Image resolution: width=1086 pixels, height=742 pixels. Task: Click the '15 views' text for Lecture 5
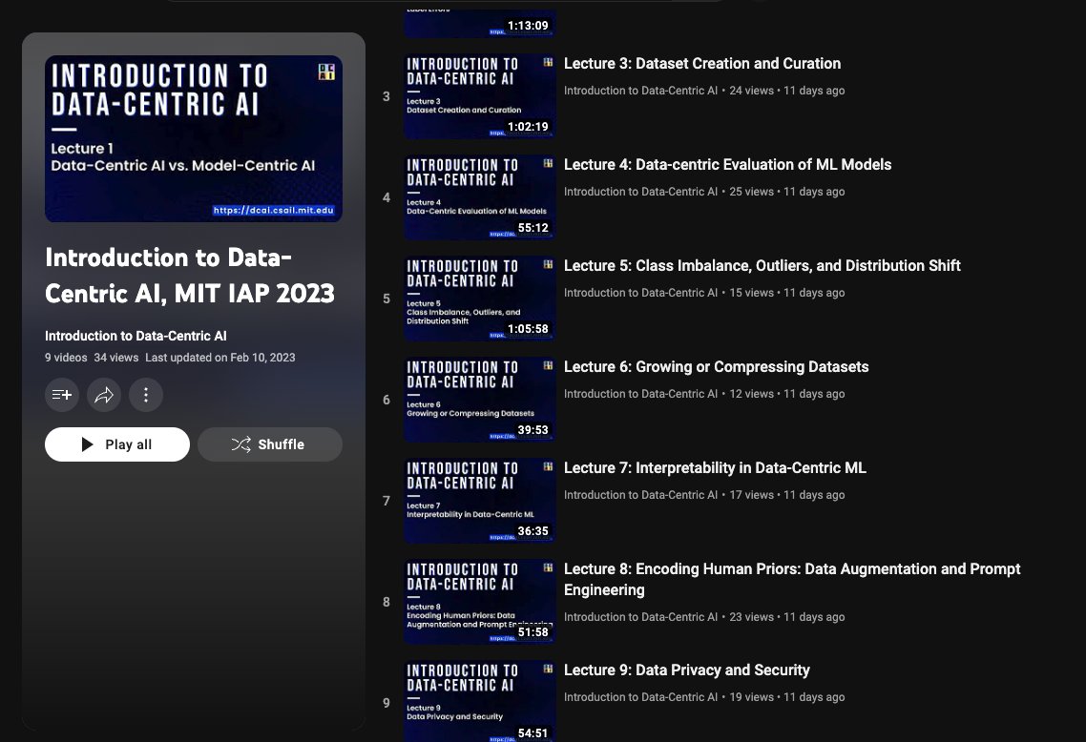[751, 293]
